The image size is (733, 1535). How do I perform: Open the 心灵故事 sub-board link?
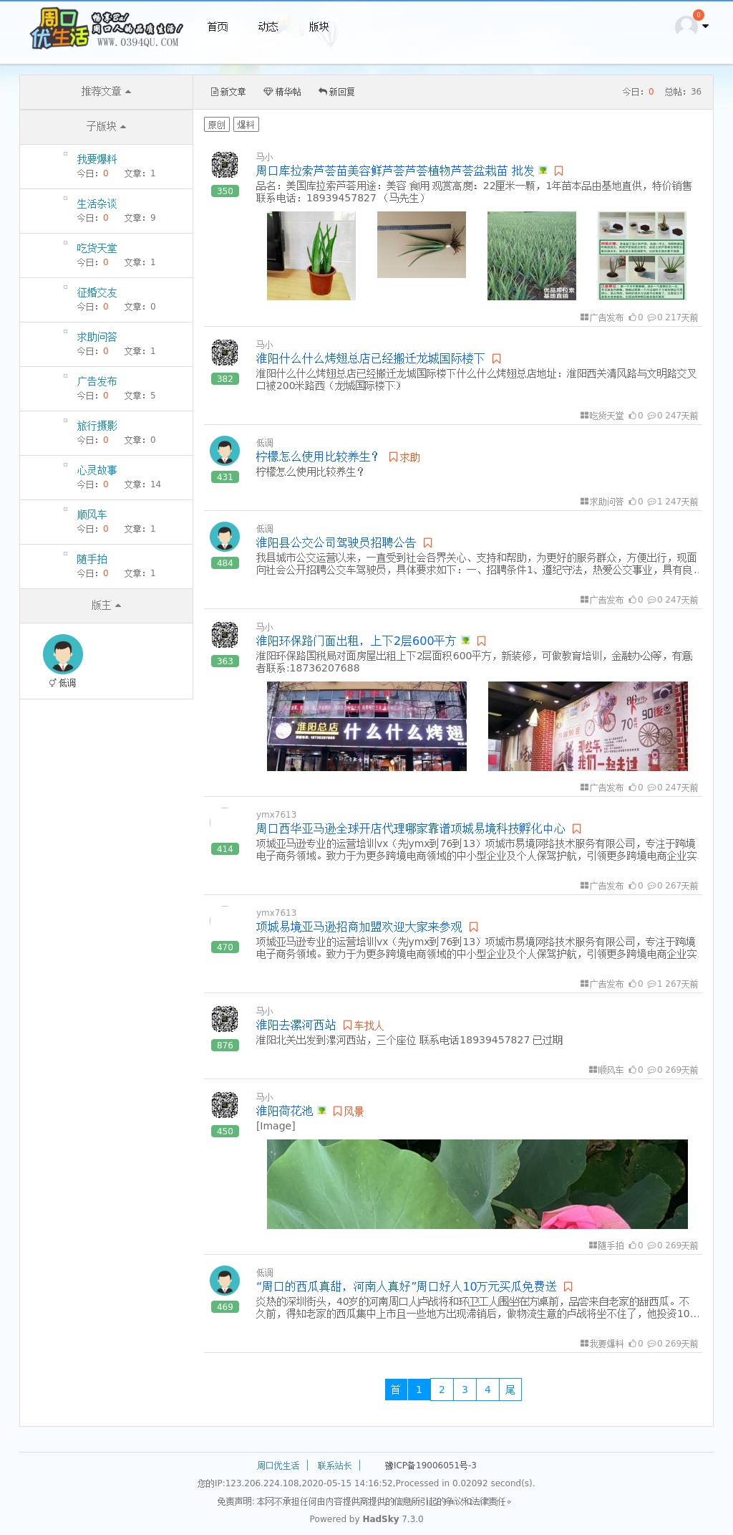click(97, 470)
